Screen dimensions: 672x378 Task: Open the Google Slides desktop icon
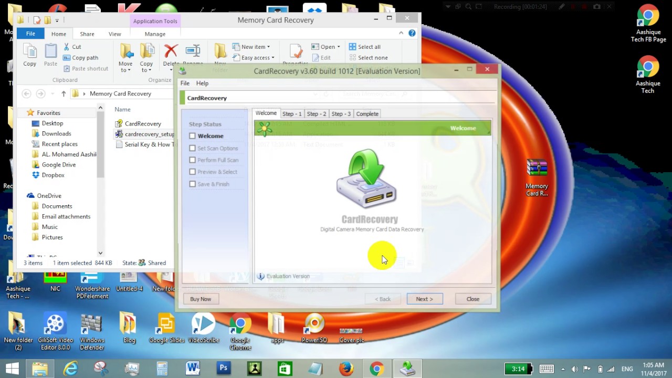[166, 328]
